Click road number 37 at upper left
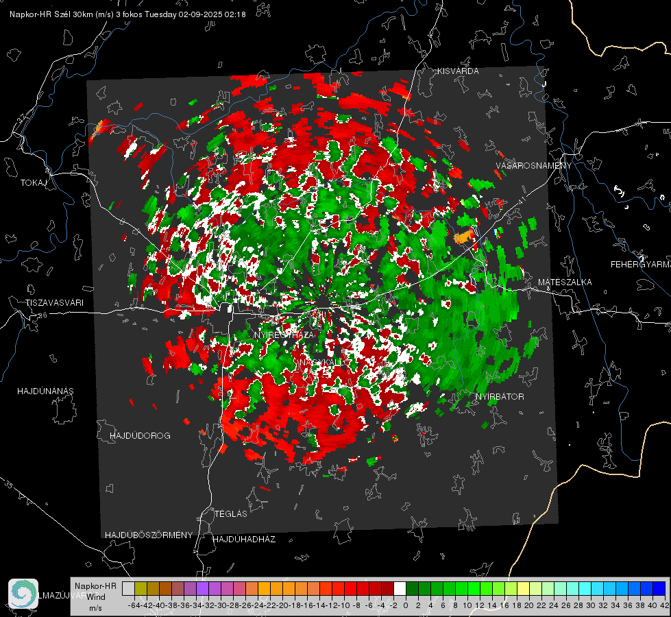671x617 pixels. pos(21,117)
